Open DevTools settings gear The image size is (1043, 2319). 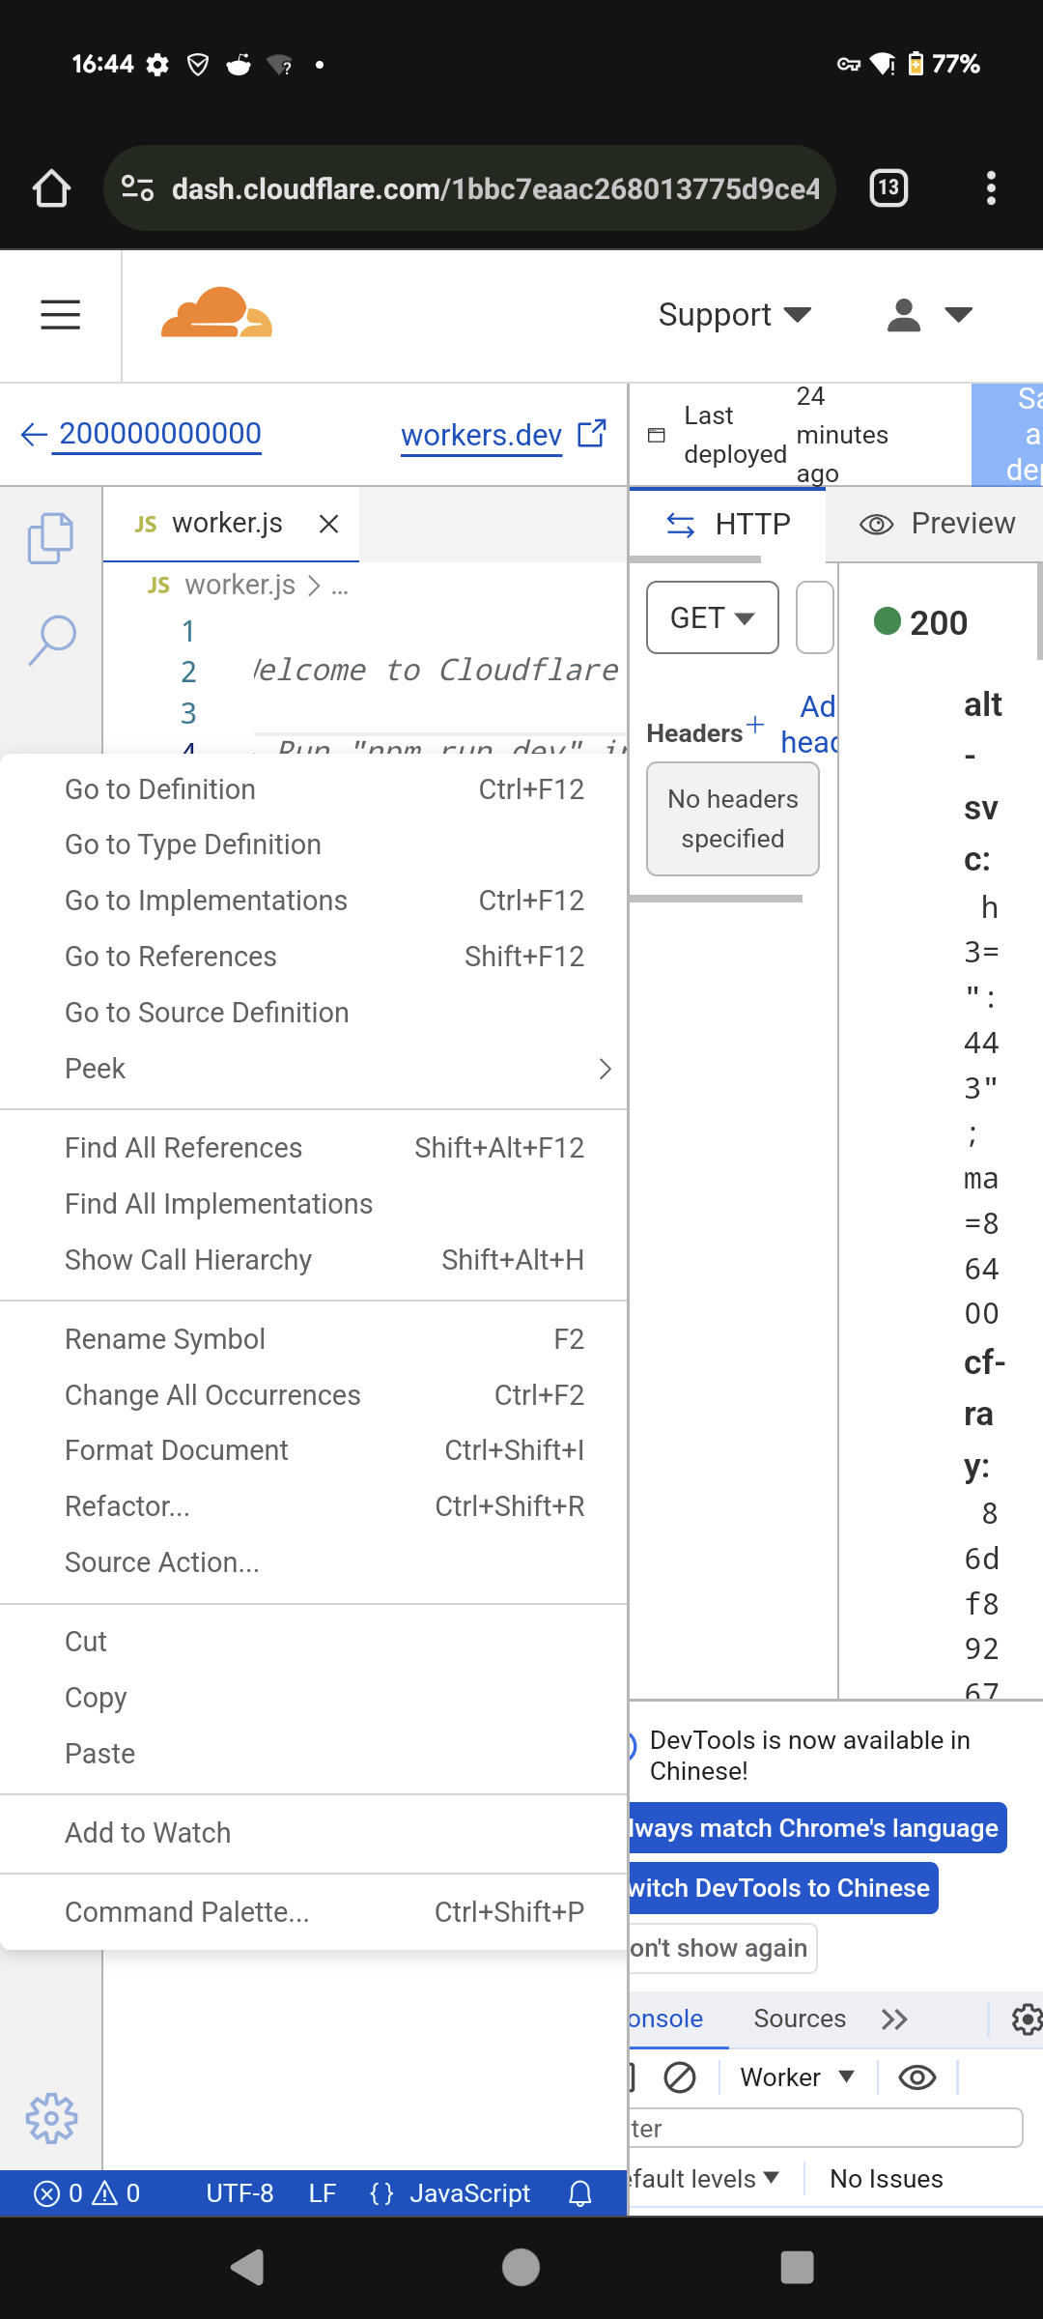click(x=1026, y=2018)
